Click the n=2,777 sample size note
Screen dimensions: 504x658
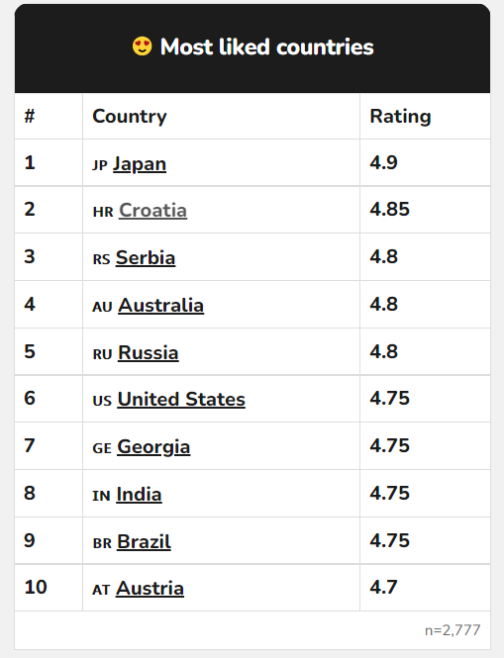[453, 630]
